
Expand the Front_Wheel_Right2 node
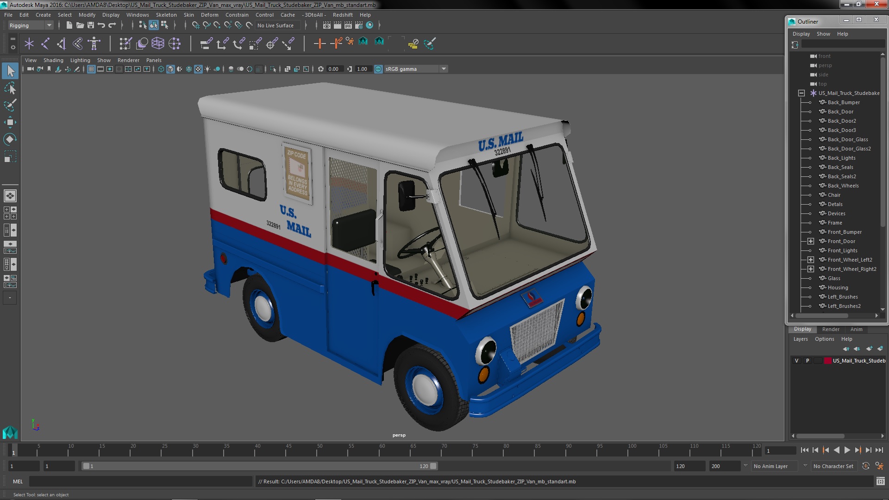pos(811,269)
